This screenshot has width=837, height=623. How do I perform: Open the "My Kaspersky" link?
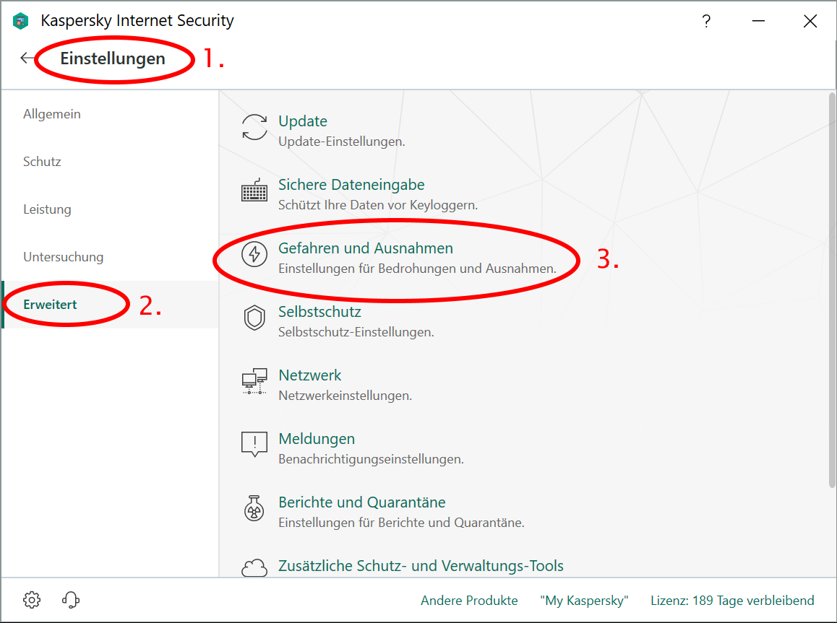click(x=584, y=601)
